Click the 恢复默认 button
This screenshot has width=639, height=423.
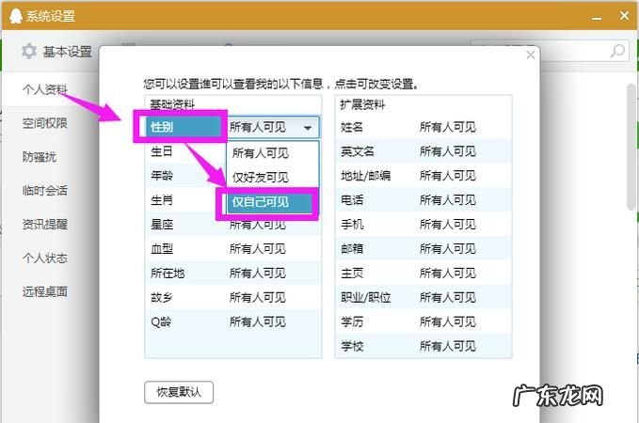click(x=179, y=392)
